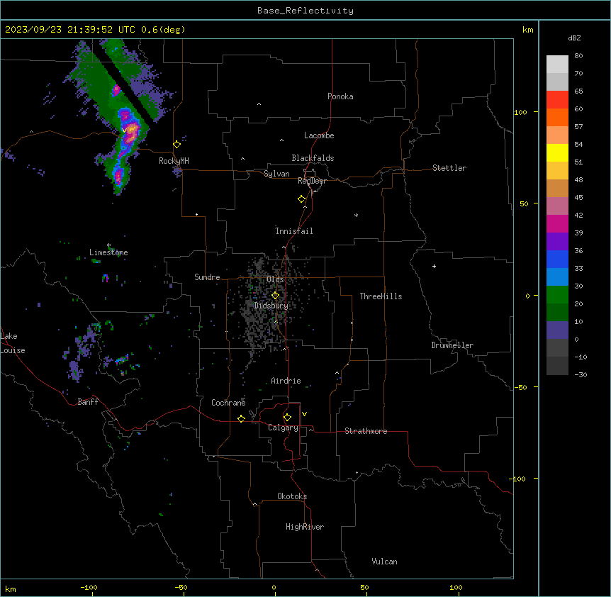Image resolution: width=611 pixels, height=597 pixels.
Task: Select the yellow diamond marker below Cochrane
Action: [x=241, y=418]
